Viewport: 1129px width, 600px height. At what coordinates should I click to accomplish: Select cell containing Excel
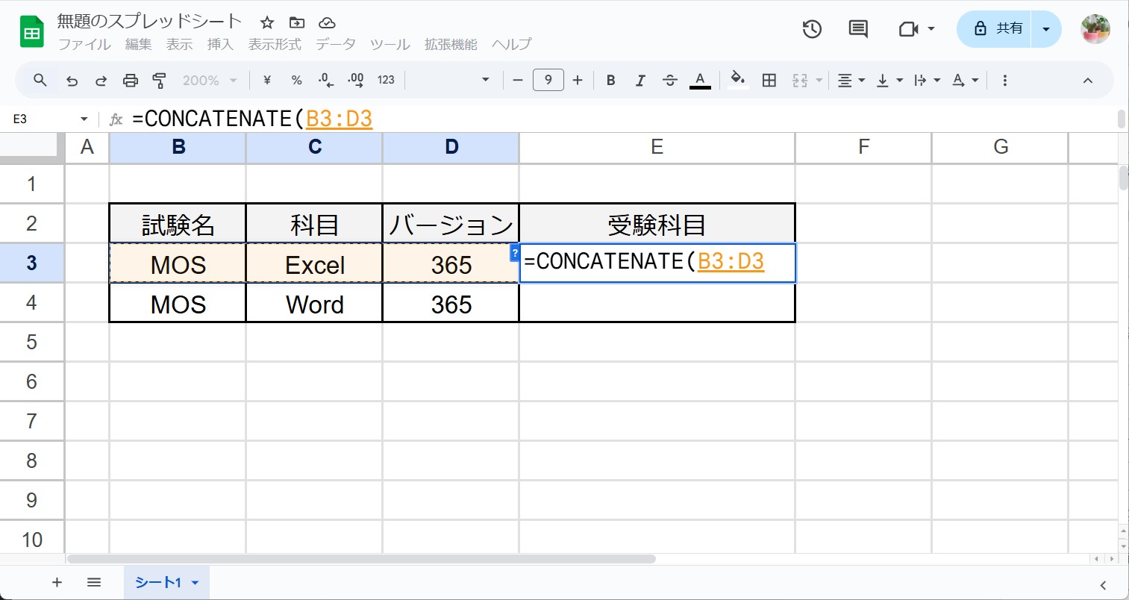pyautogui.click(x=315, y=264)
